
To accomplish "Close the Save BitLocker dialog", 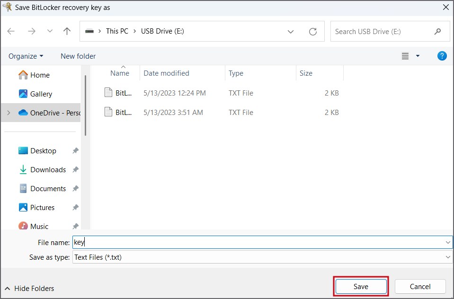I will pyautogui.click(x=446, y=7).
